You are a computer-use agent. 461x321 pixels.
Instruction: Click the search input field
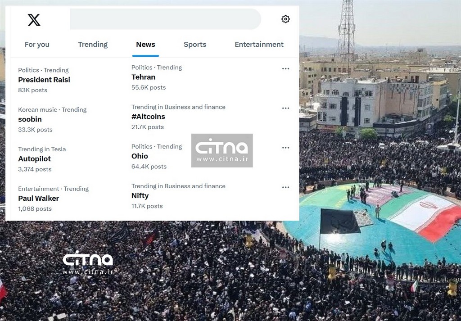point(165,19)
